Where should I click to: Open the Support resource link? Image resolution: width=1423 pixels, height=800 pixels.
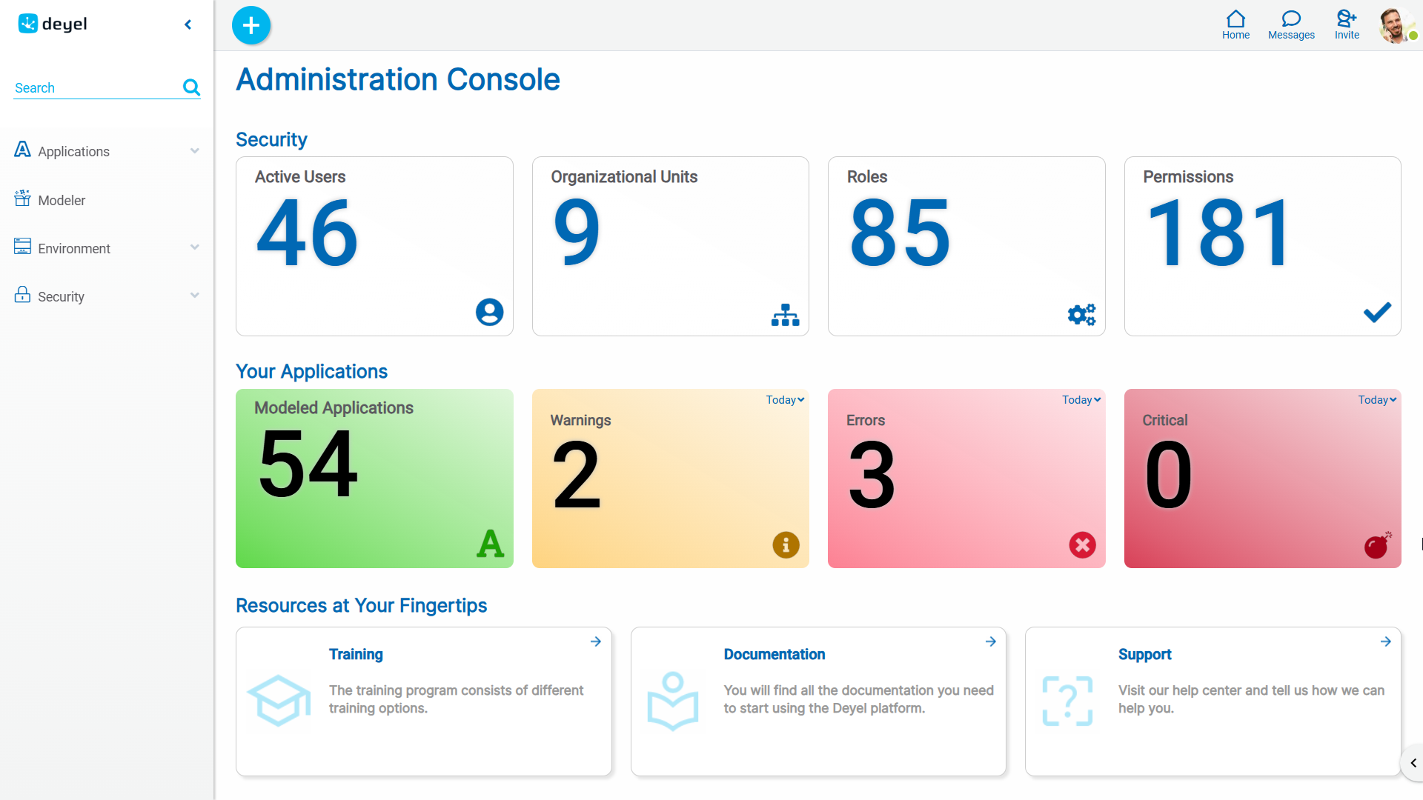pos(1145,654)
